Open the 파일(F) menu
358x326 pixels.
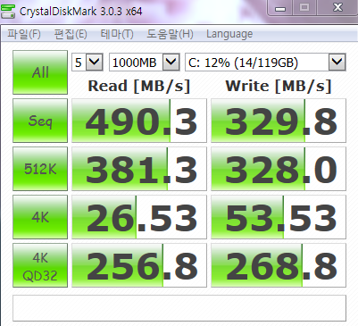24,34
